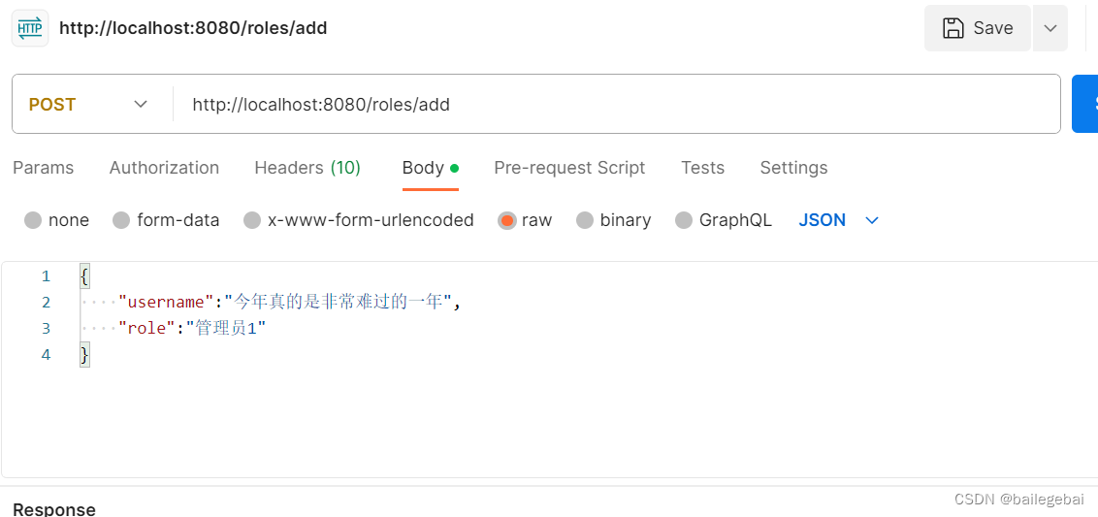This screenshot has height=517, width=1098.
Task: Click the HTTP request icon
Action: click(x=30, y=28)
